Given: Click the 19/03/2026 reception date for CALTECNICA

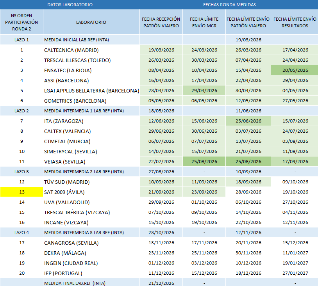Looking at the screenshot, I should coord(161,50).
